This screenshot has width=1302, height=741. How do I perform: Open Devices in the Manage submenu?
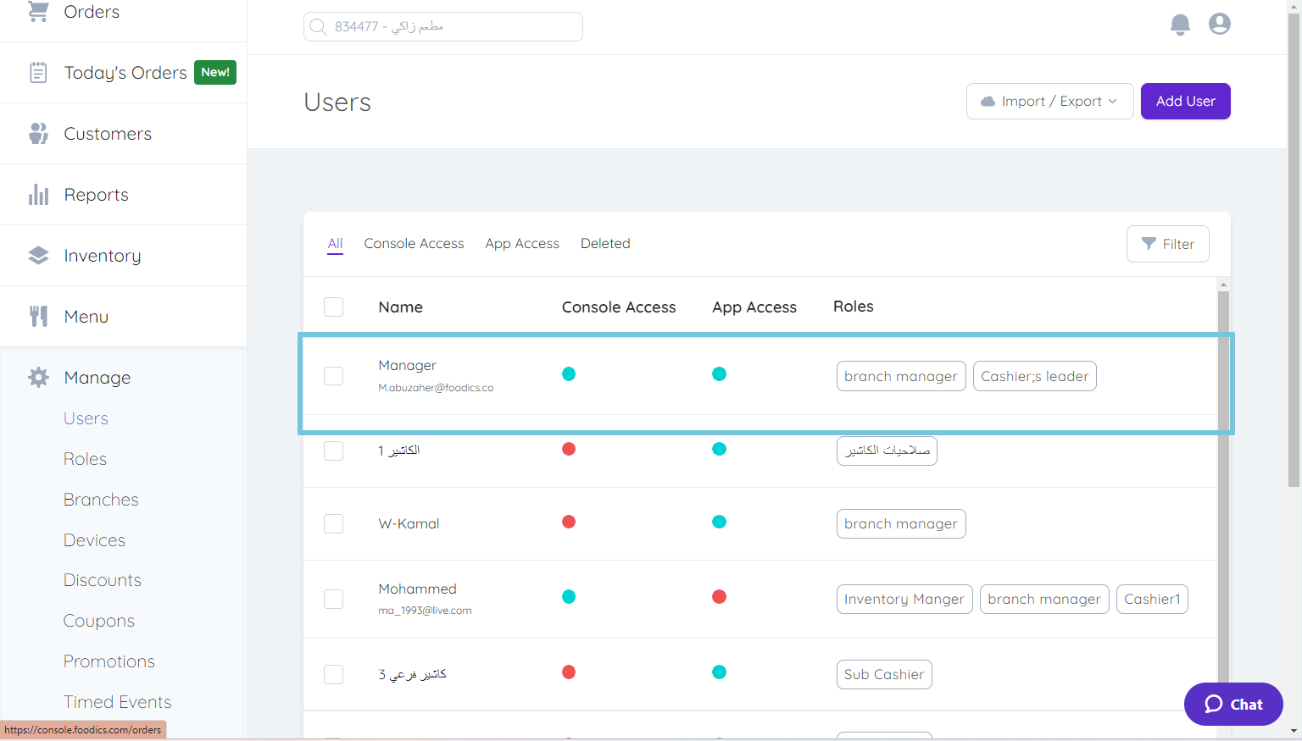coord(94,540)
